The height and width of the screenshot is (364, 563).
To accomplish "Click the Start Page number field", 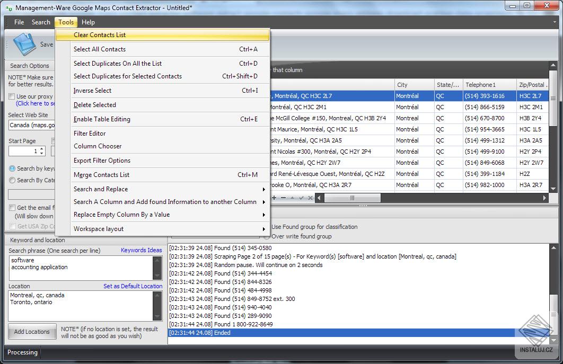I will coord(23,151).
